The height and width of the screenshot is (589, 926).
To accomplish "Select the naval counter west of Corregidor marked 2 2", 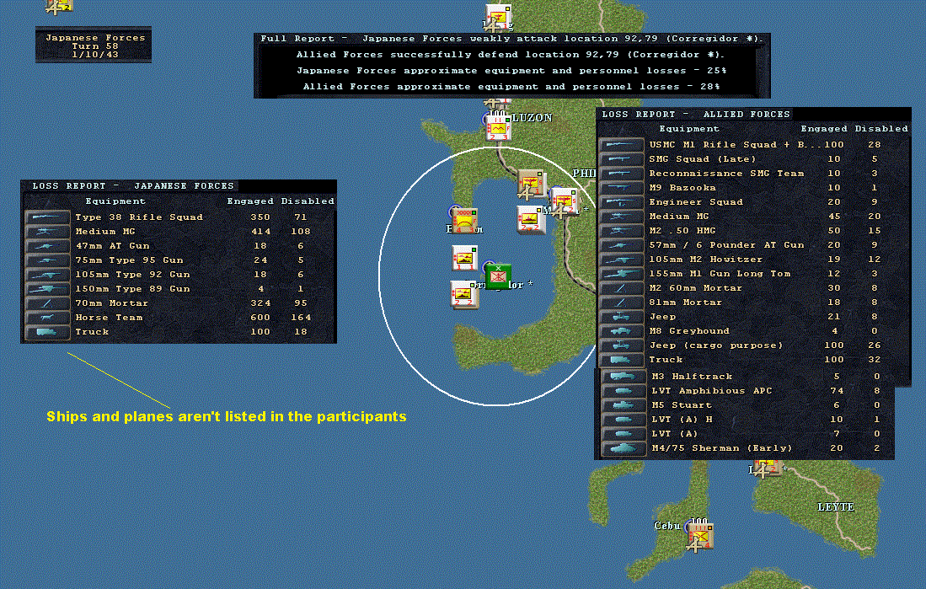I will tap(465, 294).
